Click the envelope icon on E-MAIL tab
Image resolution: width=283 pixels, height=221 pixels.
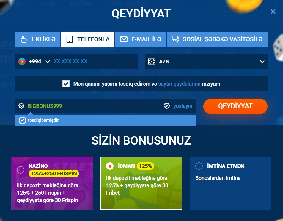124,39
